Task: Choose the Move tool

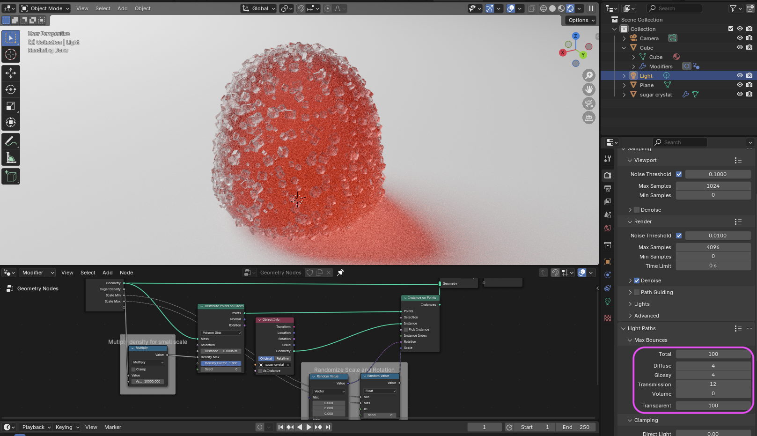Action: (11, 73)
